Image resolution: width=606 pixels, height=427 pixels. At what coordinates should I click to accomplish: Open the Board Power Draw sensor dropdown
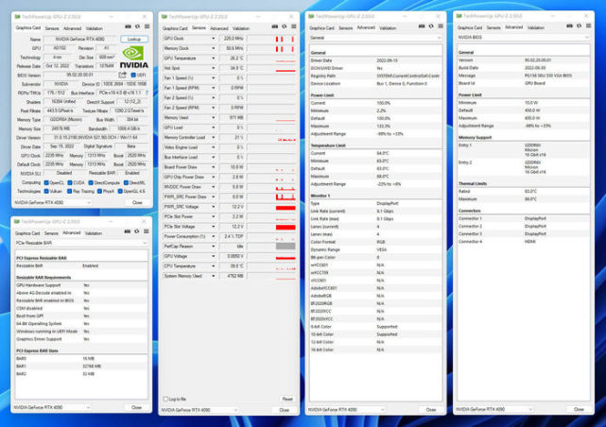coord(213,167)
